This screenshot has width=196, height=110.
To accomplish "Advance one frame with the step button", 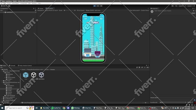I will 101,6.
